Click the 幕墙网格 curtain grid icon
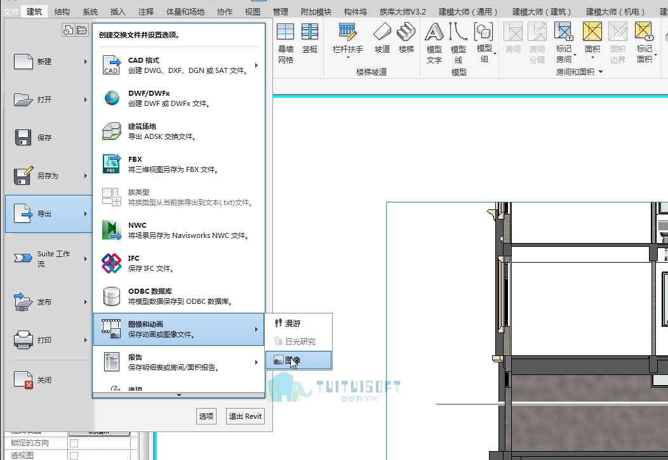The height and width of the screenshot is (460, 668). tap(285, 32)
